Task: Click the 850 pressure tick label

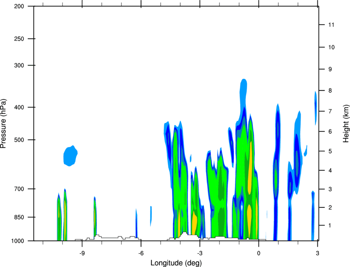Action: pos(19,217)
